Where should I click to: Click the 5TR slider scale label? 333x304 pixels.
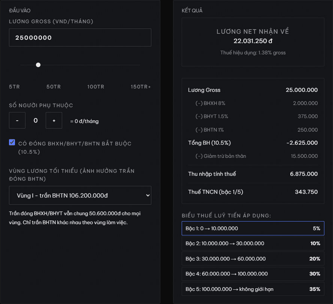click(15, 87)
